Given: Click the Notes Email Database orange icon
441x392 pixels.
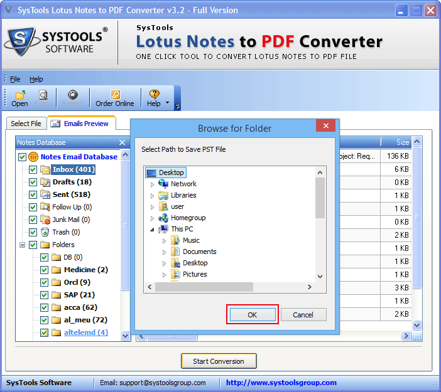Looking at the screenshot, I should [x=33, y=157].
